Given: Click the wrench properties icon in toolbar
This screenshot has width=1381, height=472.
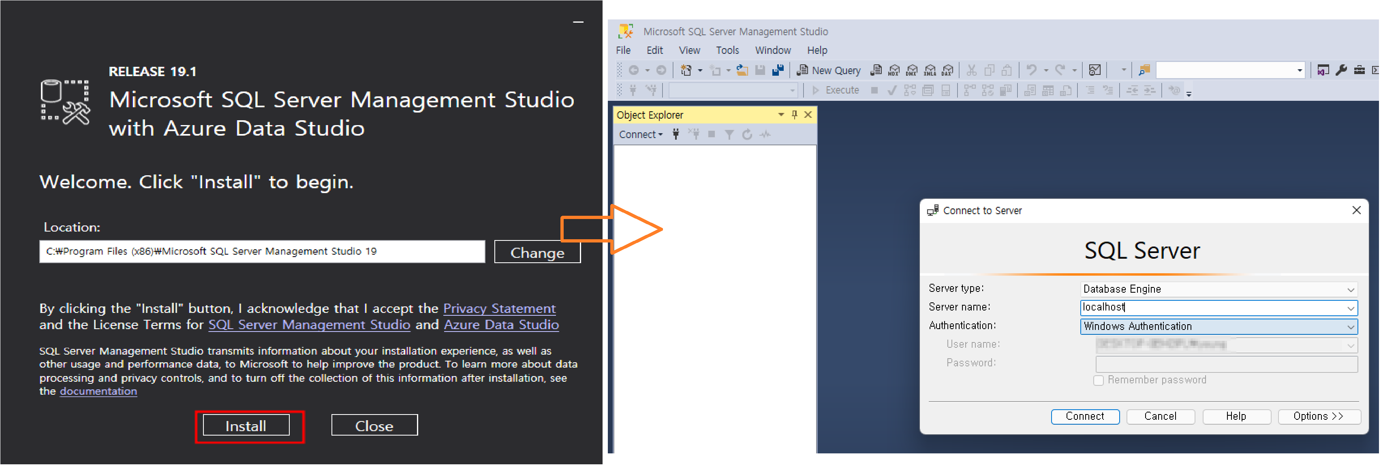Looking at the screenshot, I should coord(1341,70).
